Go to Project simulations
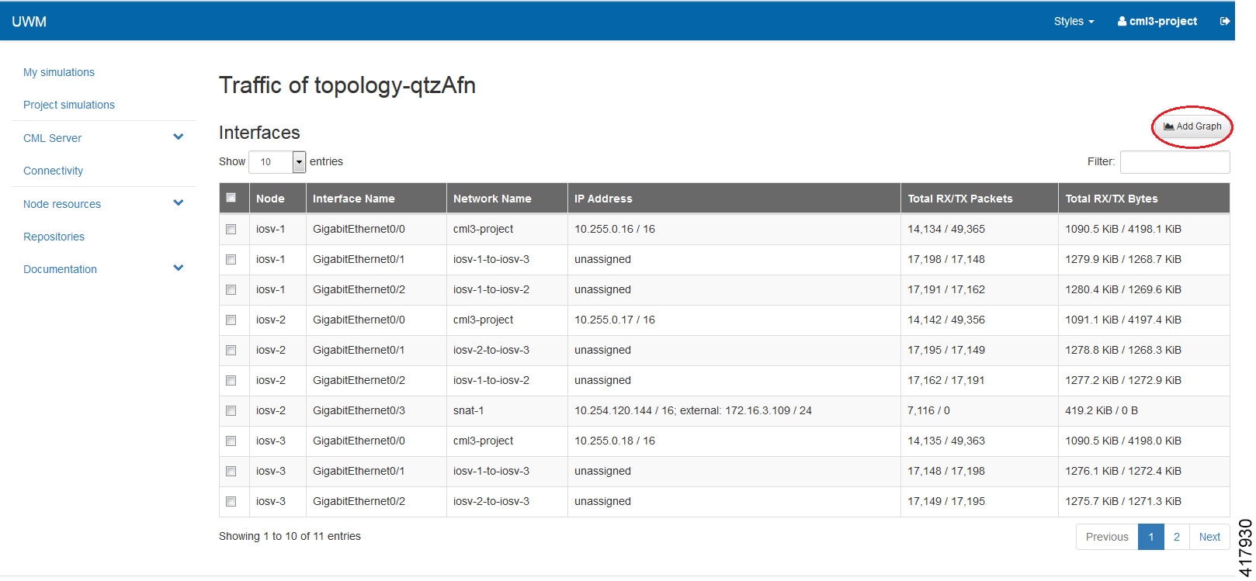 (x=69, y=105)
